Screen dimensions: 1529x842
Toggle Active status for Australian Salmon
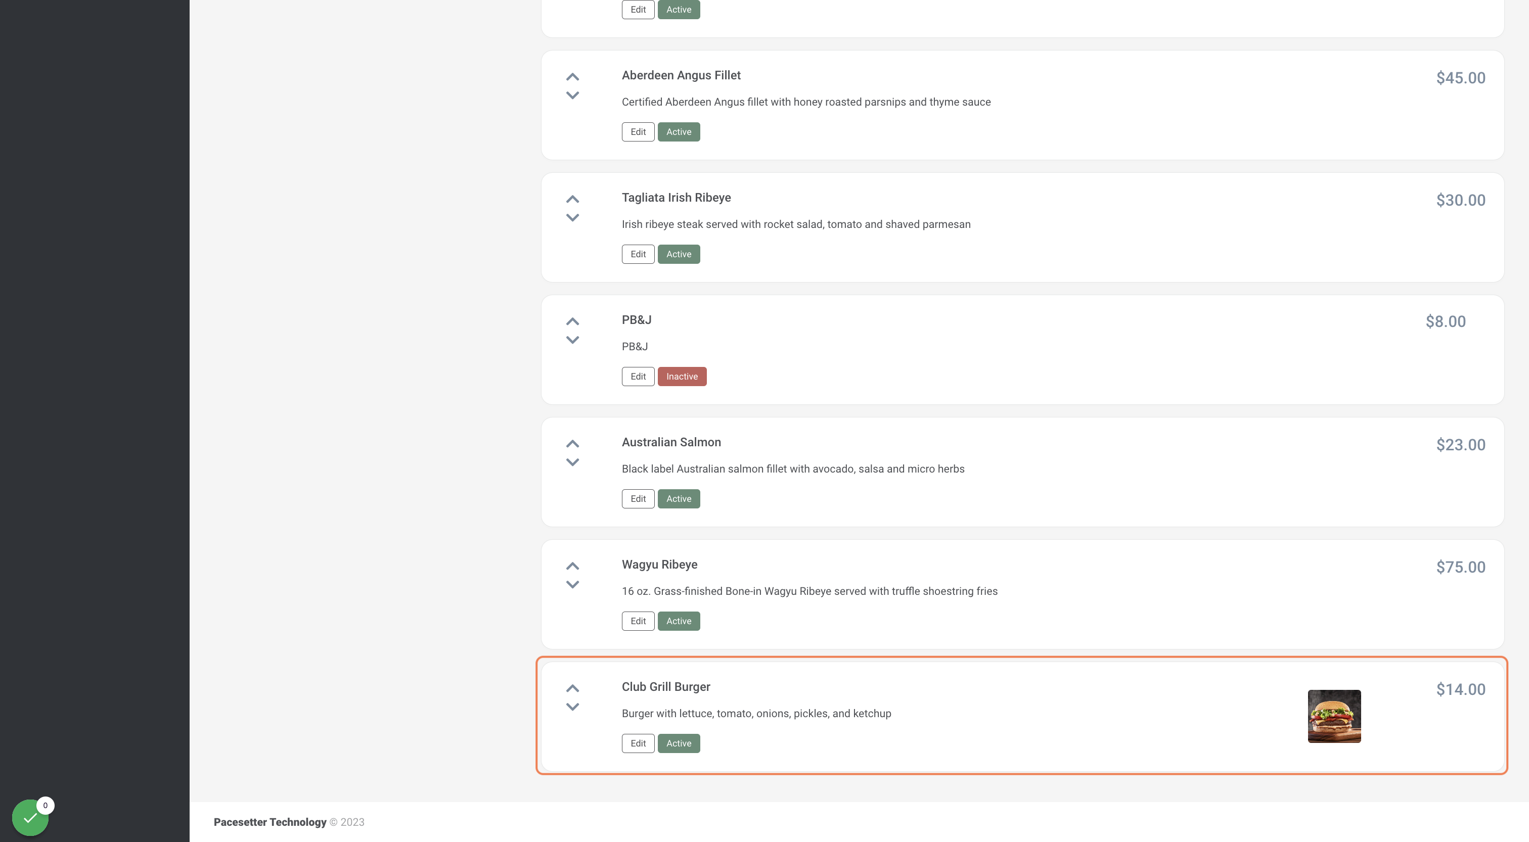[679, 498]
